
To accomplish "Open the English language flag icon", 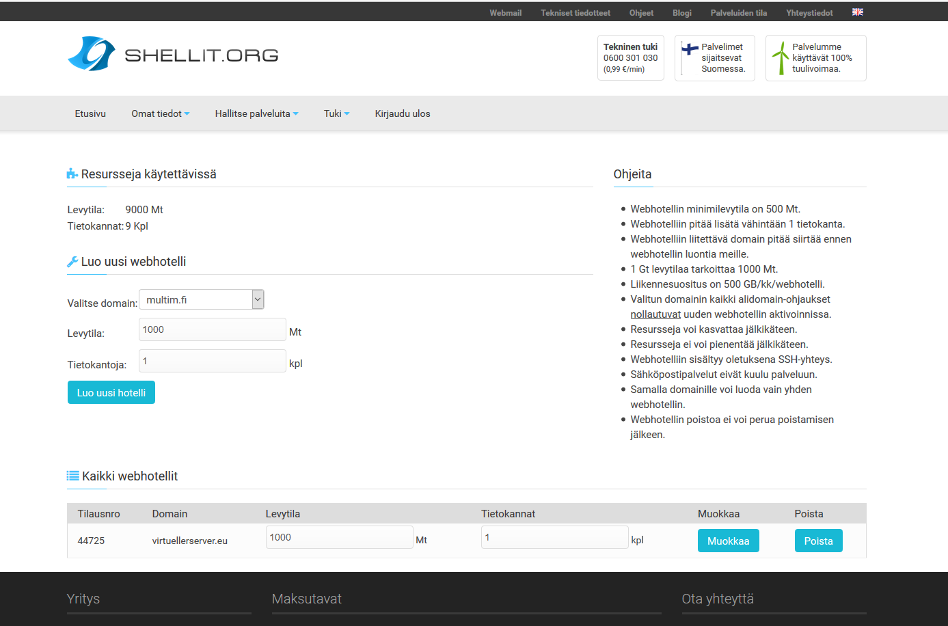I will coord(857,12).
